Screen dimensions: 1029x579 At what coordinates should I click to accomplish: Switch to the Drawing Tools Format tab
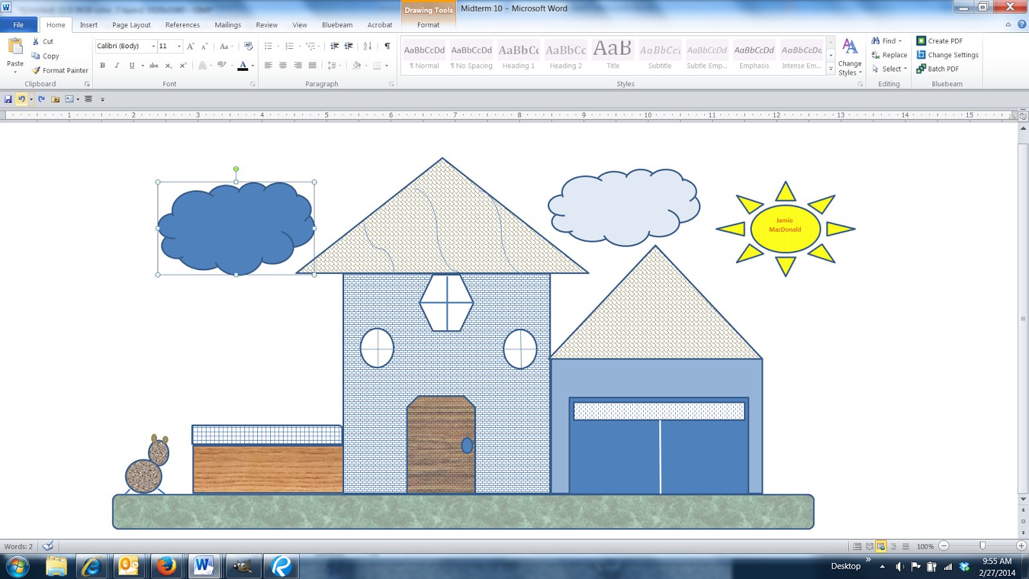(x=428, y=25)
